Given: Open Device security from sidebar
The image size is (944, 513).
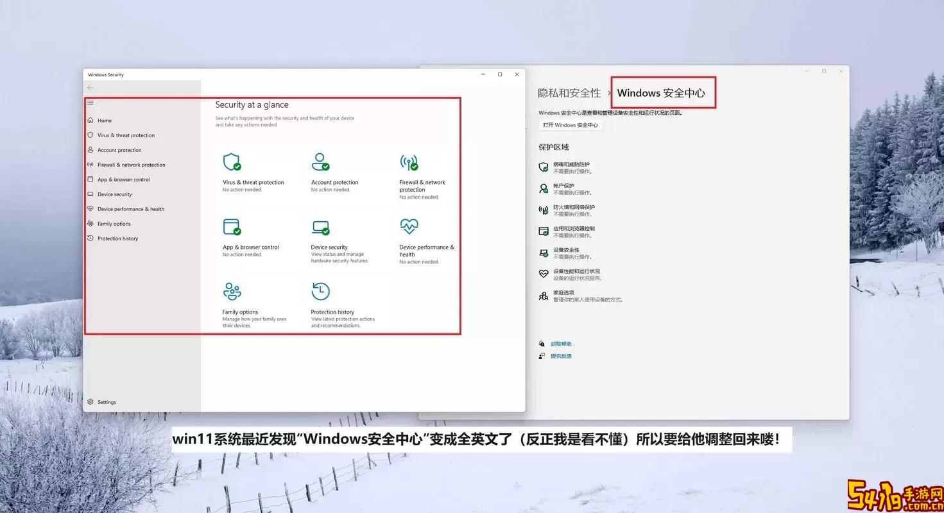Looking at the screenshot, I should click(115, 194).
